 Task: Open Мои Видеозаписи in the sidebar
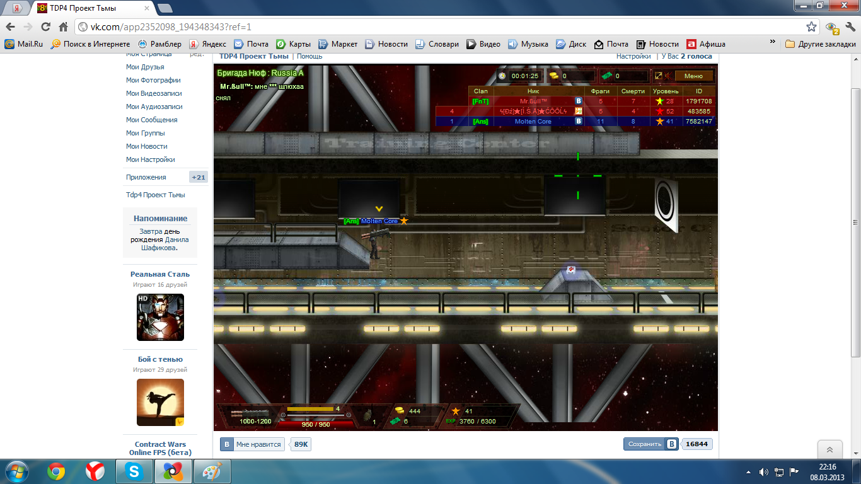tap(154, 93)
